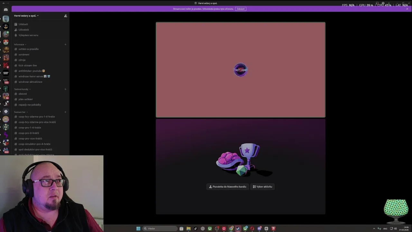Select the first server icon in server list
The image size is (412, 232).
click(x=6, y=19)
